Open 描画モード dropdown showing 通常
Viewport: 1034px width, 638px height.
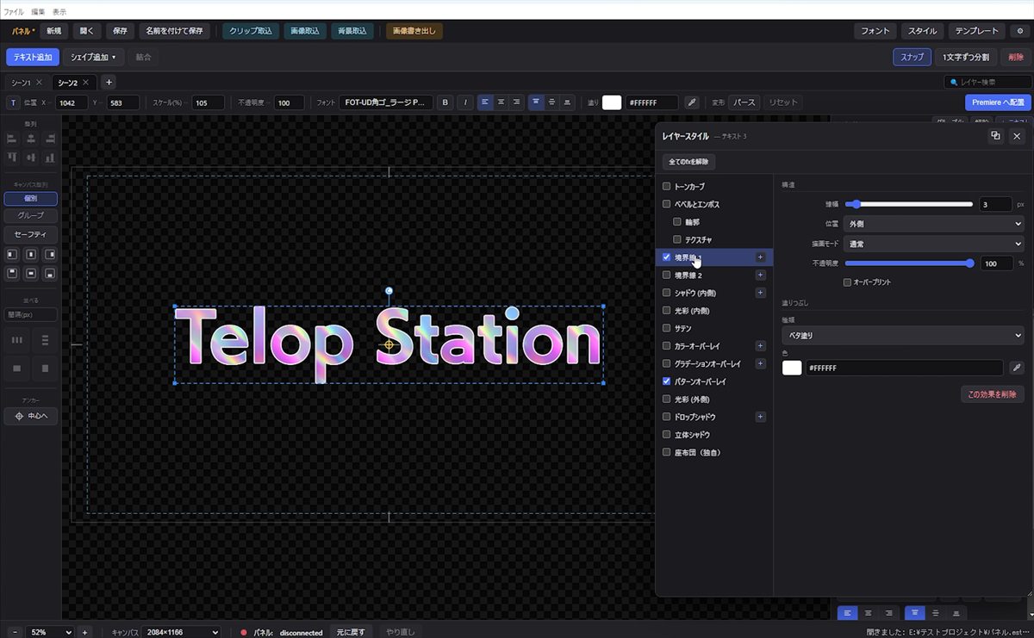click(x=933, y=244)
